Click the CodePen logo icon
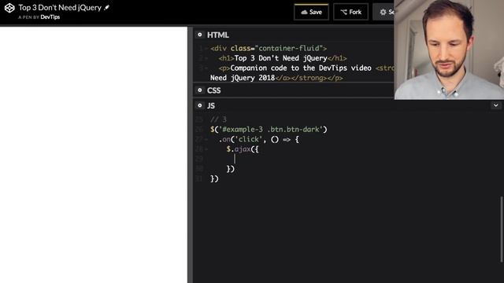This screenshot has width=504, height=283. pos(9,8)
